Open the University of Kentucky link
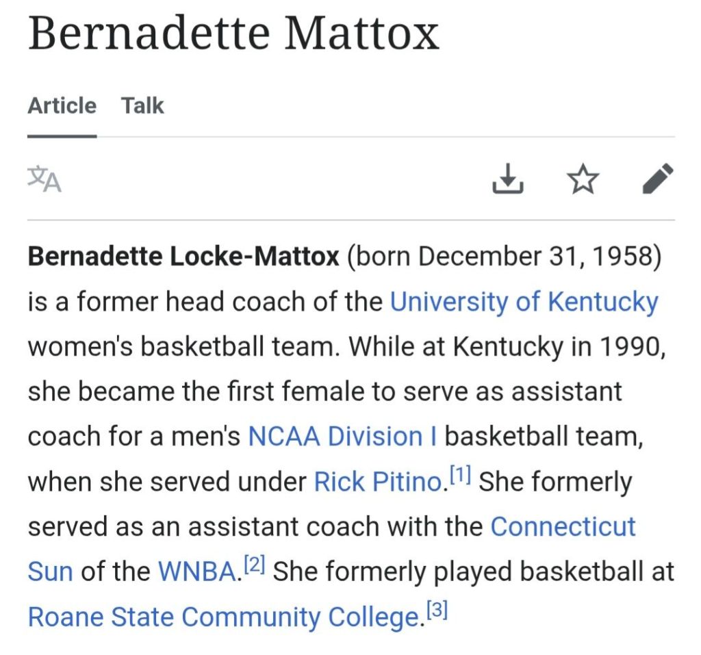The height and width of the screenshot is (655, 701). click(x=524, y=302)
